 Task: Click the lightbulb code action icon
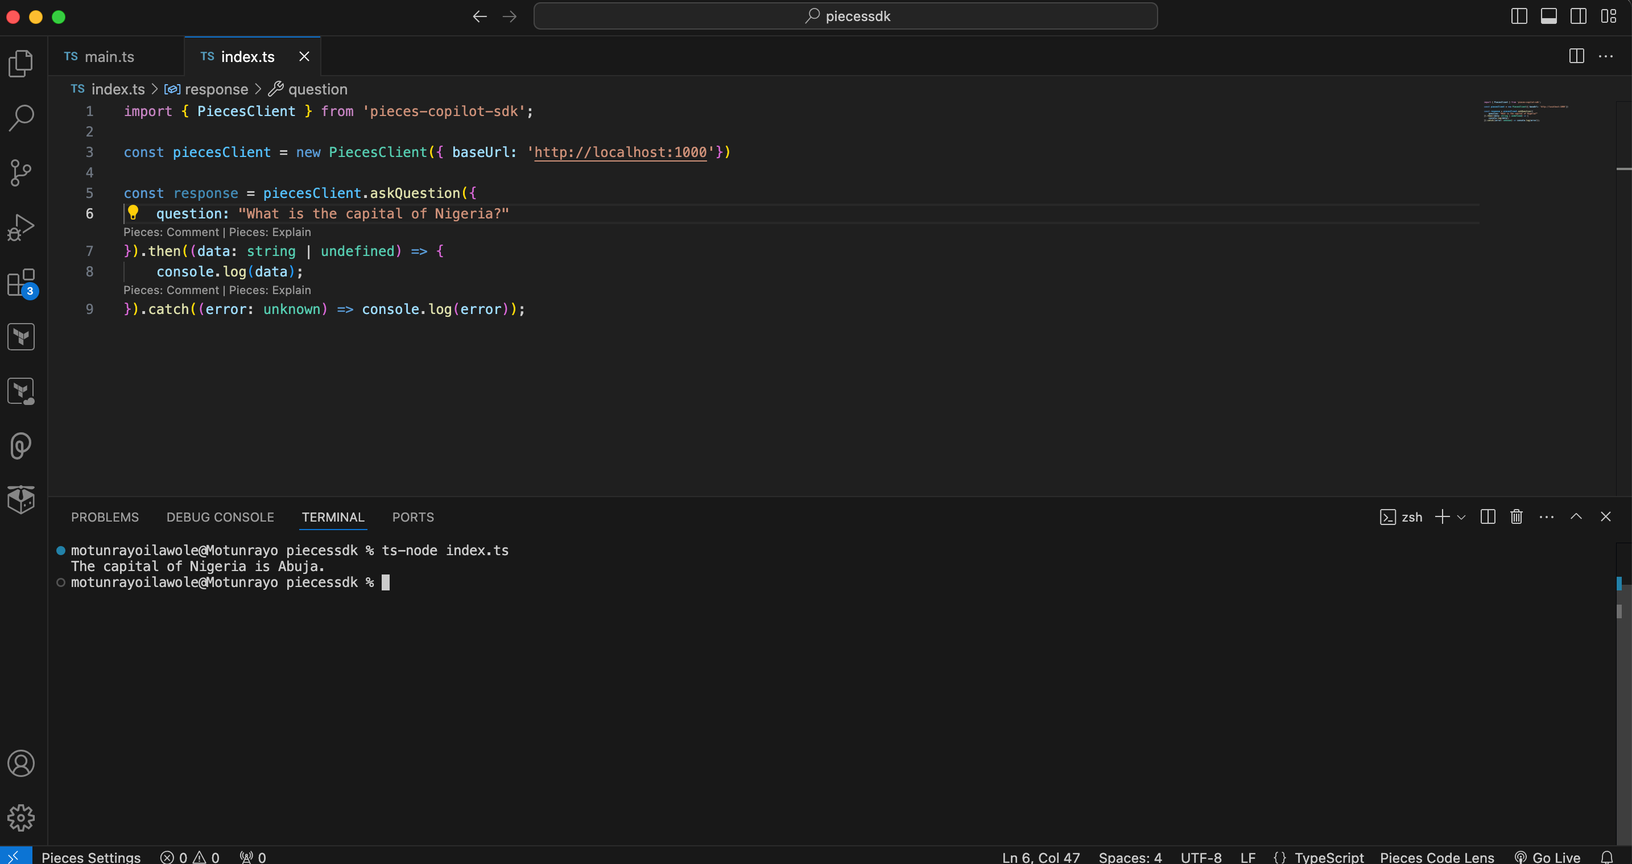click(133, 212)
